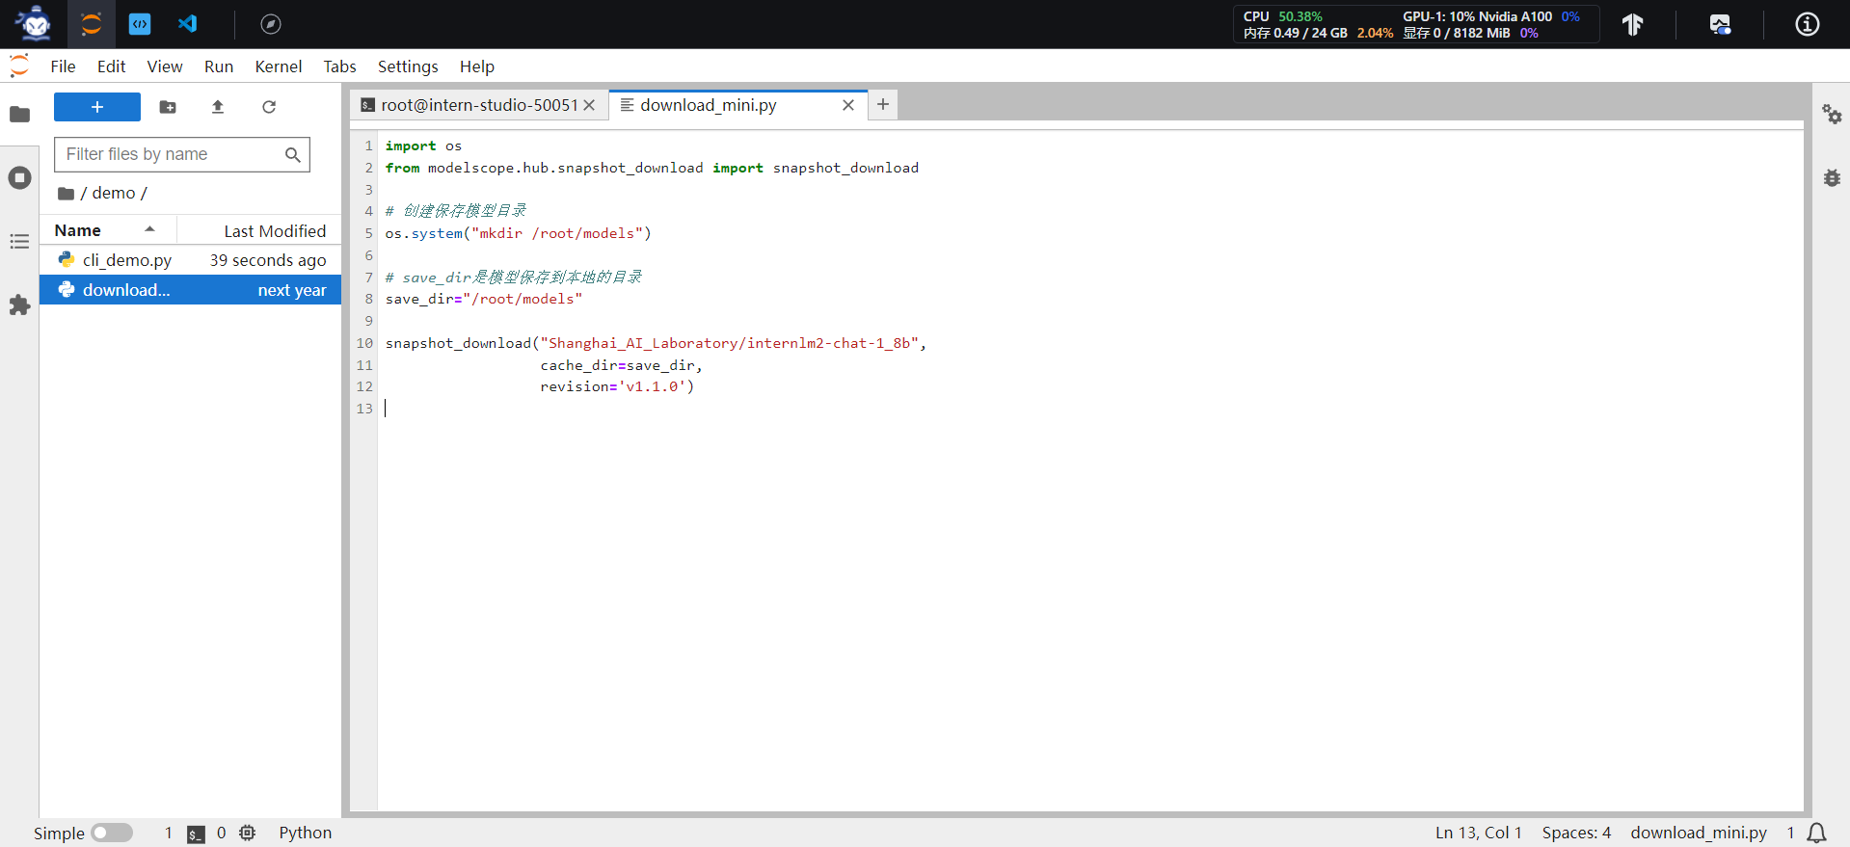Click the Upload Files icon
Image resolution: width=1850 pixels, height=847 pixels.
pyautogui.click(x=218, y=107)
